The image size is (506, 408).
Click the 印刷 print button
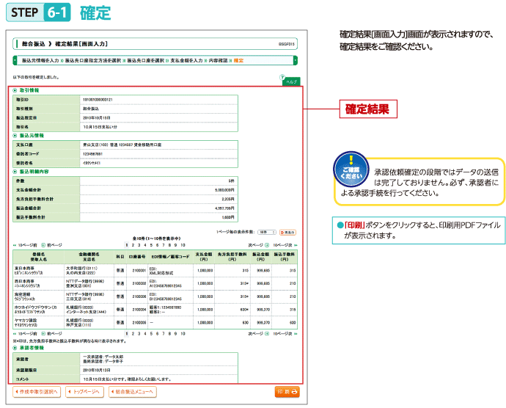point(287,392)
